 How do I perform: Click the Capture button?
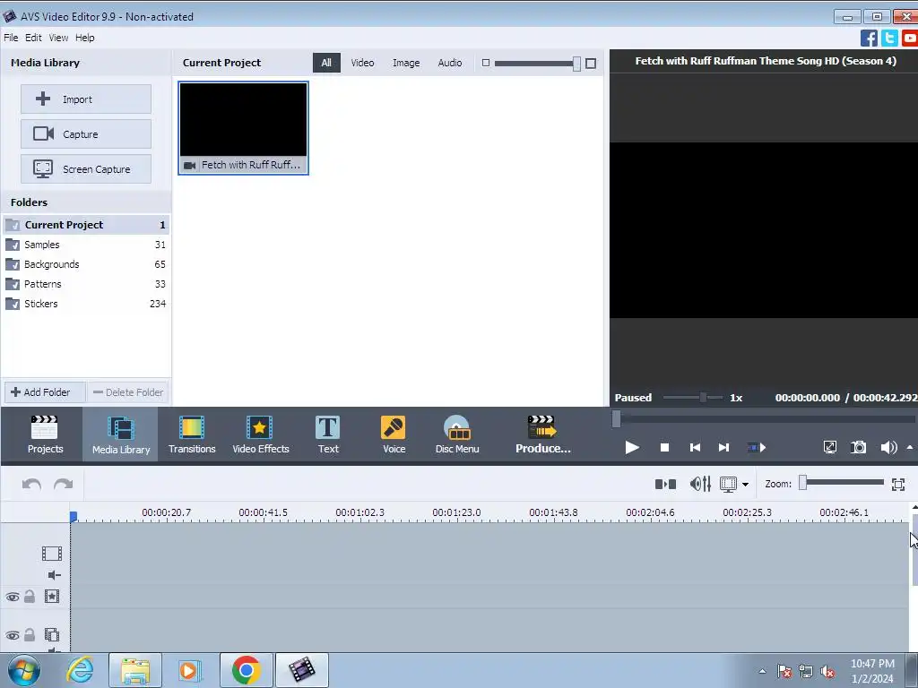(x=86, y=134)
